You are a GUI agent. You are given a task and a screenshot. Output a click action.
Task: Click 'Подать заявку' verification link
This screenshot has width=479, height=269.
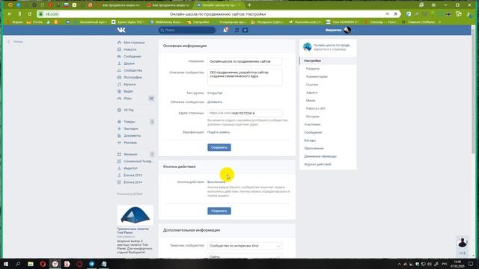point(219,132)
